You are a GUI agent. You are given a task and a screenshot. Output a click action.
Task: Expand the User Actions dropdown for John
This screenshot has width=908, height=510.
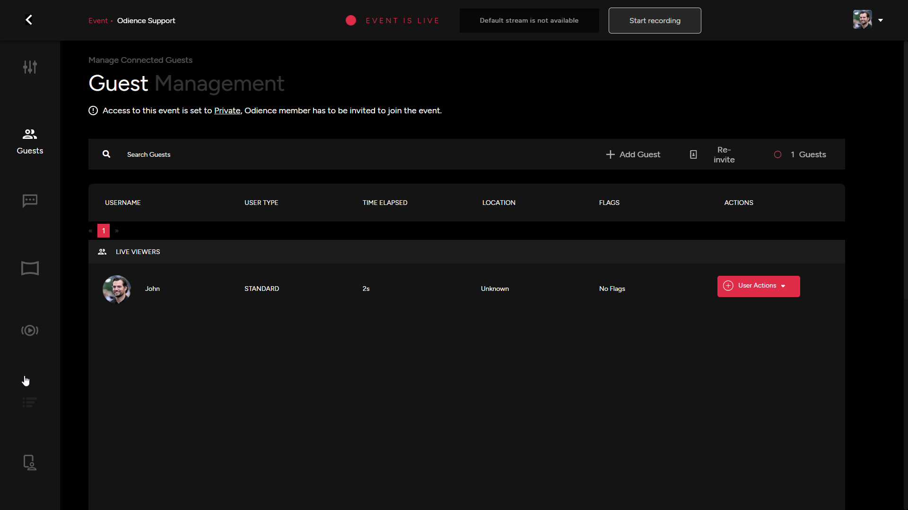758,286
